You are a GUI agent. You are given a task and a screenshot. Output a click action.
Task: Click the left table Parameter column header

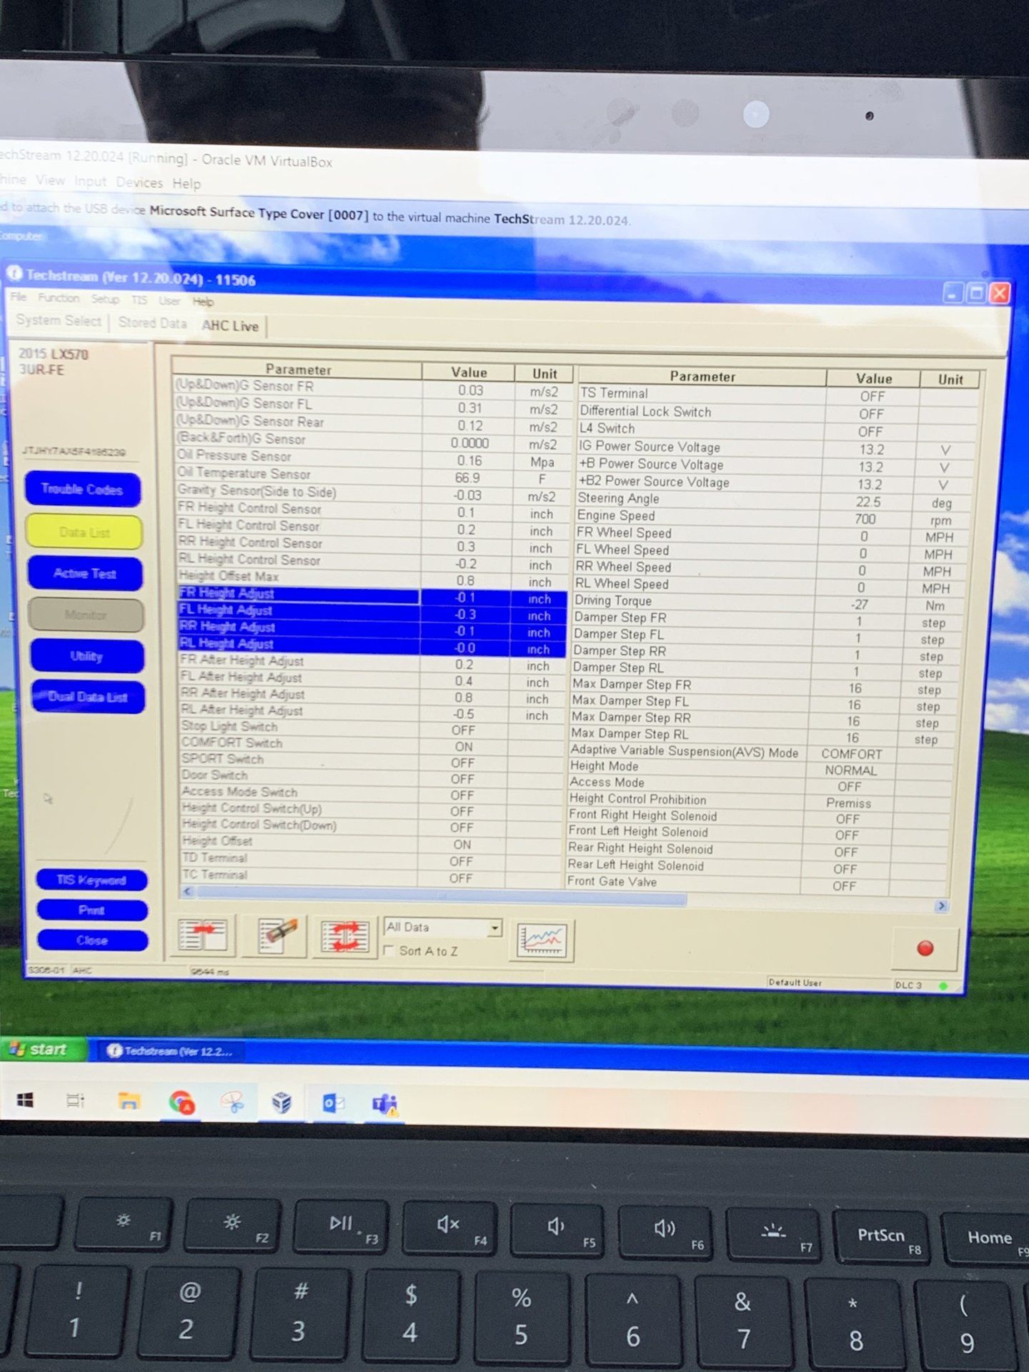pos(297,369)
